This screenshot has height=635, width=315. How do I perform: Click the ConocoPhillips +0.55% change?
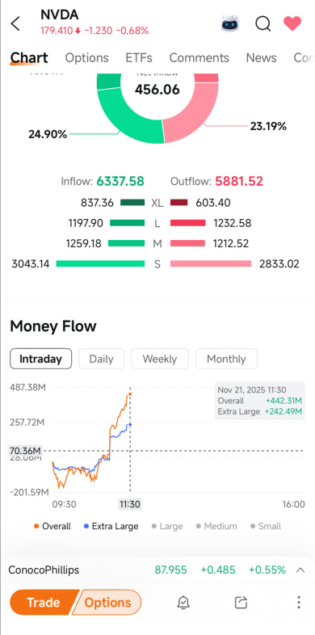267,570
